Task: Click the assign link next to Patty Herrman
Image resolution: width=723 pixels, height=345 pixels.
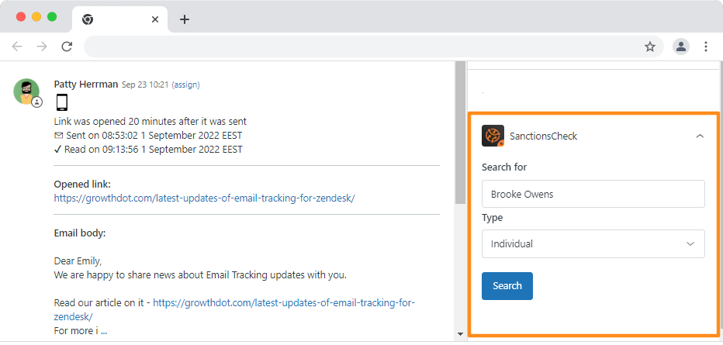Action: 186,85
